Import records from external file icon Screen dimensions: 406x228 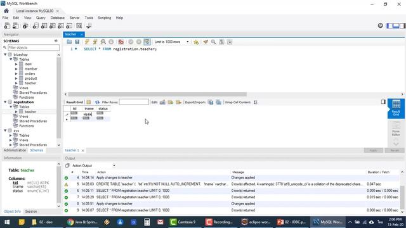point(218,103)
